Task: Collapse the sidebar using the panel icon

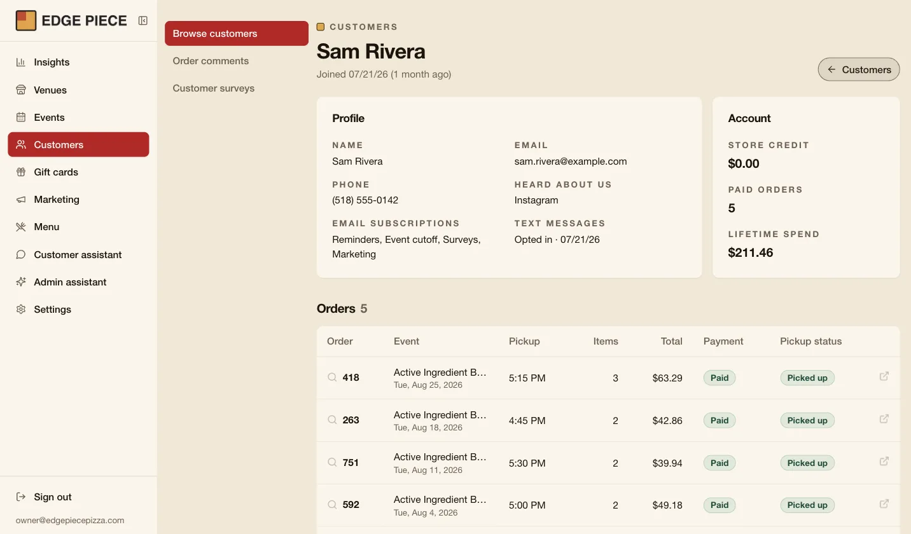Action: (x=143, y=20)
